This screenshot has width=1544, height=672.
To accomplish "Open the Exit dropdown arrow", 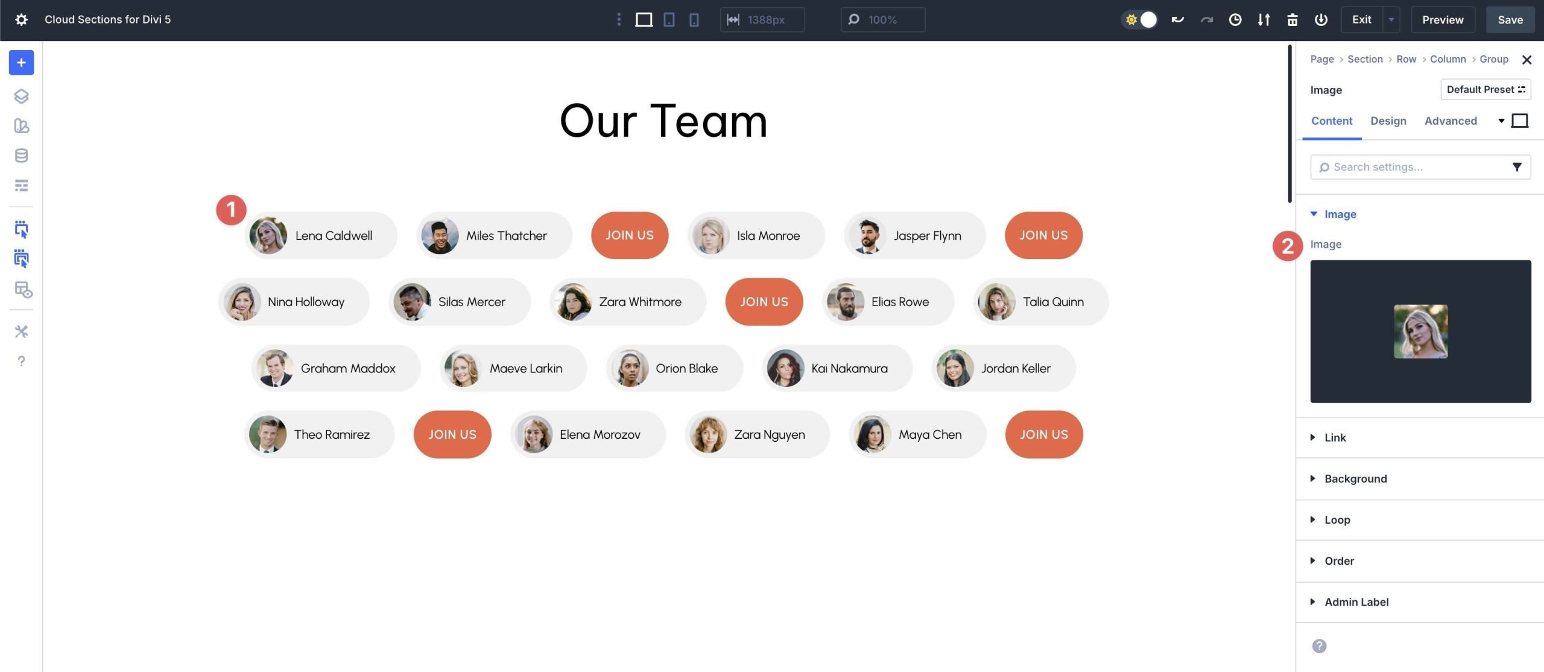I will [x=1391, y=19].
